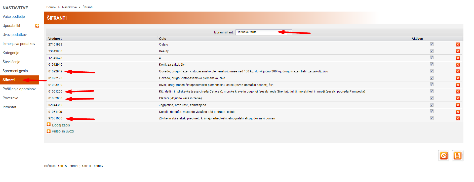Go to Intrastat in sidebar
This screenshot has height=182, width=474.
click(x=9, y=107)
